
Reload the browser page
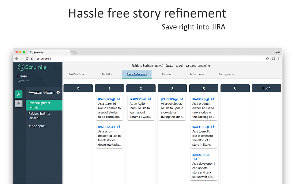pyautogui.click(x=27, y=59)
